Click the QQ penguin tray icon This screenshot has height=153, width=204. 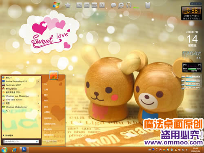175,150
